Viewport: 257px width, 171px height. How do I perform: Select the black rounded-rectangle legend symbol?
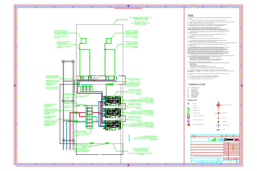click(188, 117)
